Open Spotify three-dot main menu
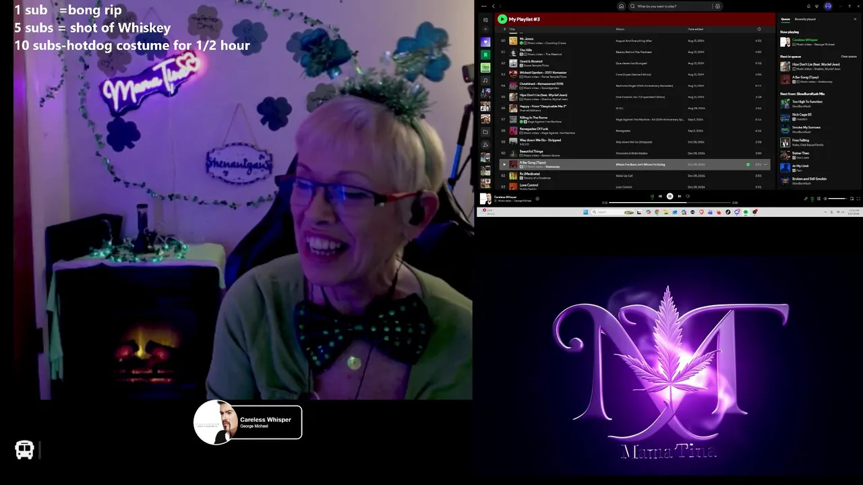Screen dimensions: 863x485 (x=484, y=6)
